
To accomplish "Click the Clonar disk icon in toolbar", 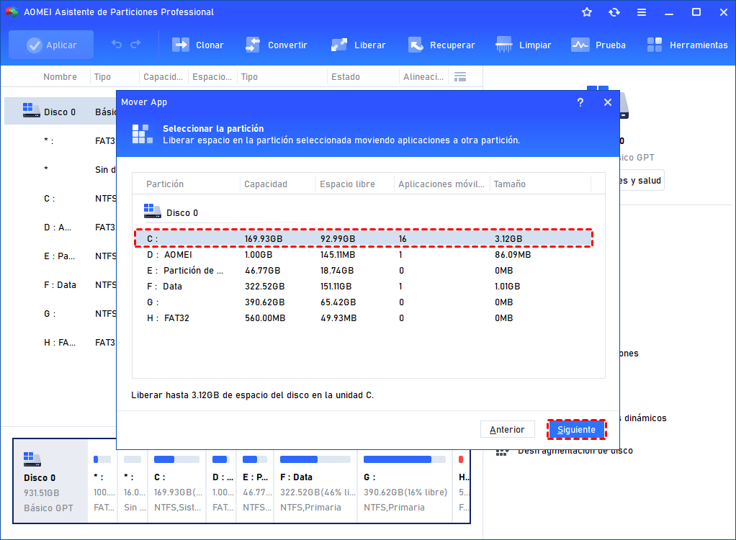I will pos(181,45).
